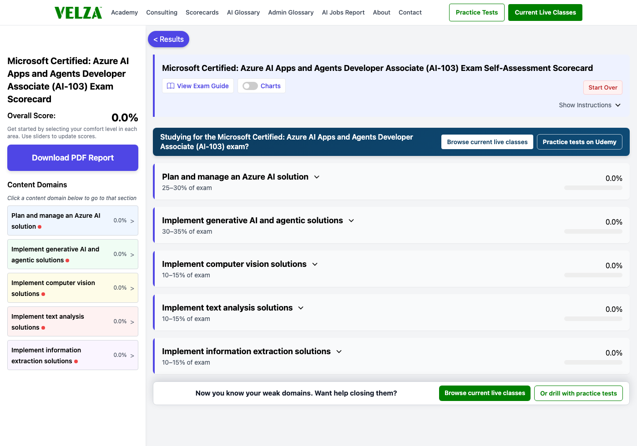Click the Current Live Classes button
Image resolution: width=637 pixels, height=446 pixels.
[x=545, y=12]
